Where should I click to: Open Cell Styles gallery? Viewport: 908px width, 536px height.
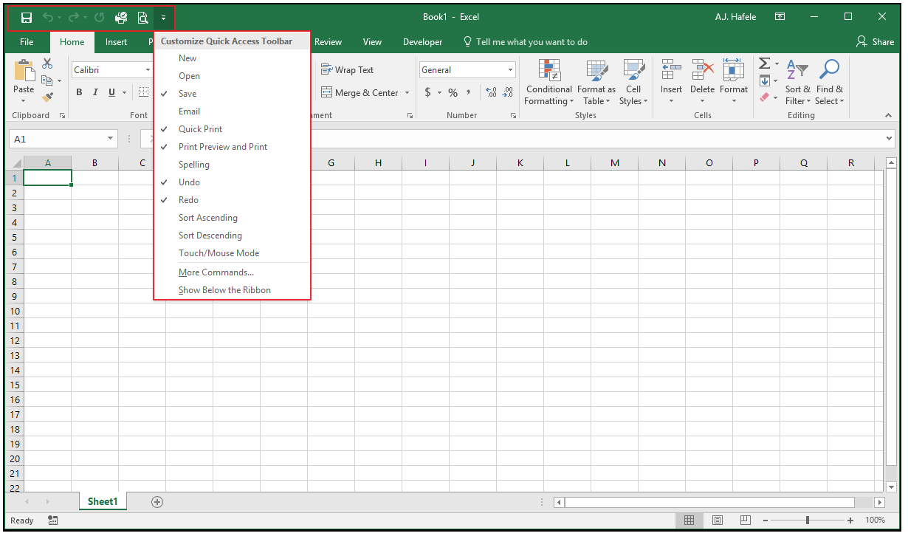(633, 82)
